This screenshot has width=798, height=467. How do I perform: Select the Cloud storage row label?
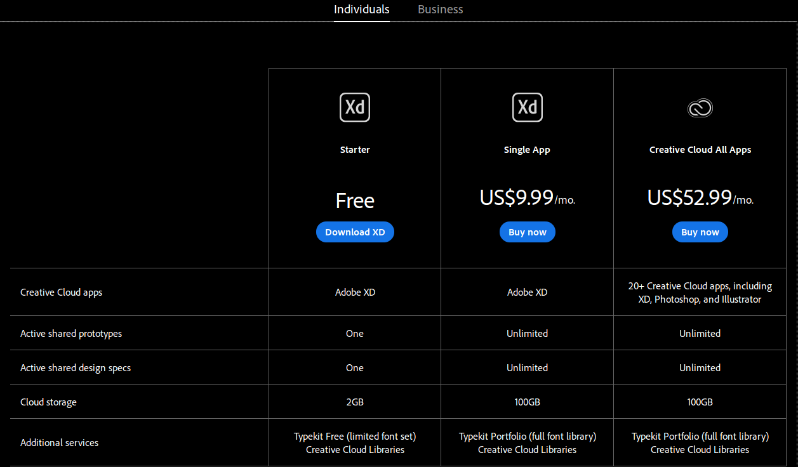coord(48,402)
